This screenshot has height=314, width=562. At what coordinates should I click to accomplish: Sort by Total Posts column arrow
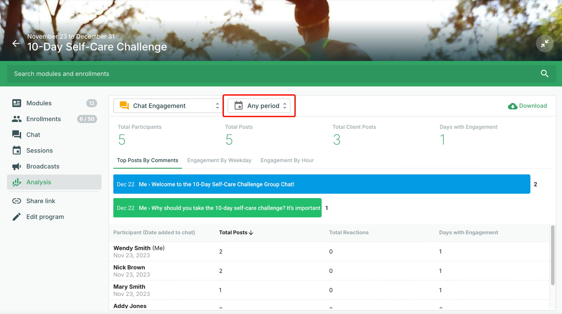point(251,233)
